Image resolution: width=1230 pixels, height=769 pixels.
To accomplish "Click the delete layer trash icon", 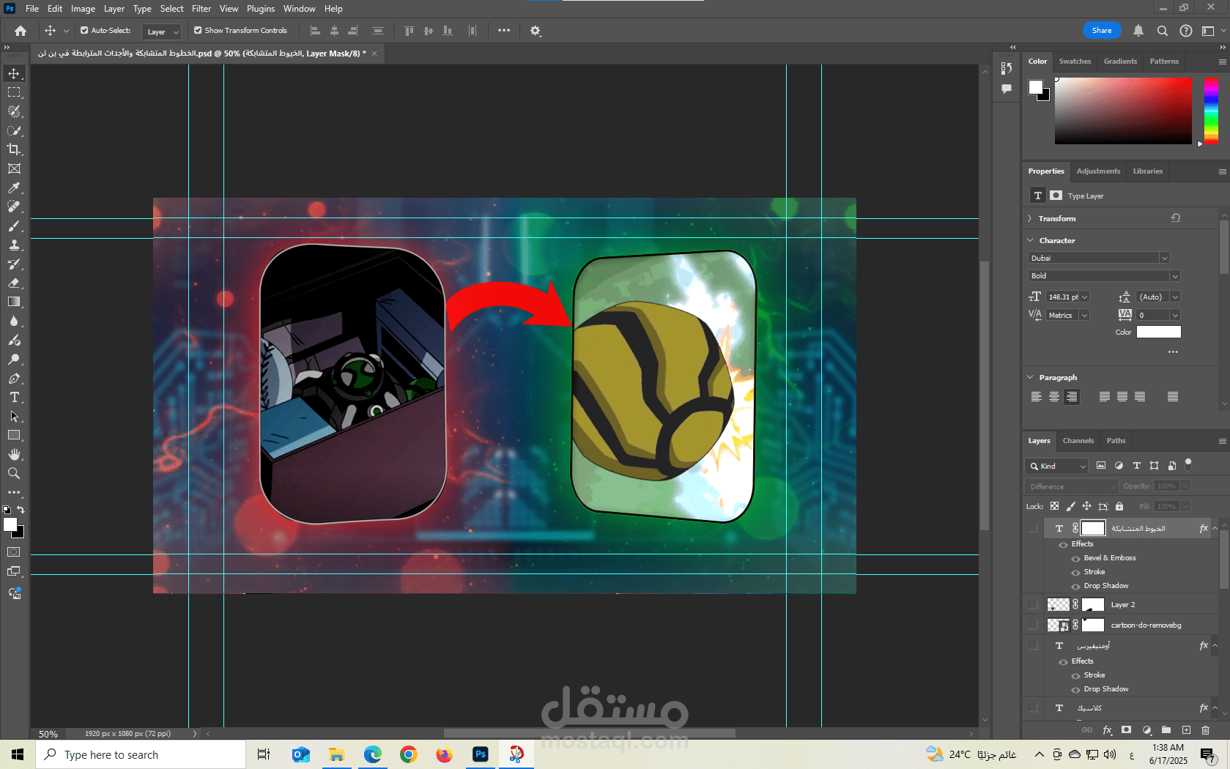I will click(x=1205, y=730).
